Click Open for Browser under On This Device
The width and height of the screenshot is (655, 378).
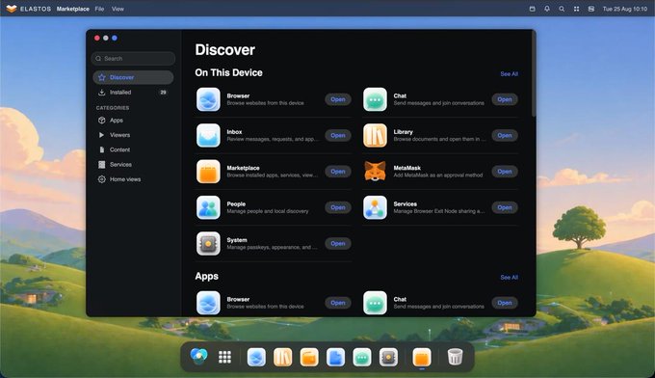pyautogui.click(x=338, y=99)
